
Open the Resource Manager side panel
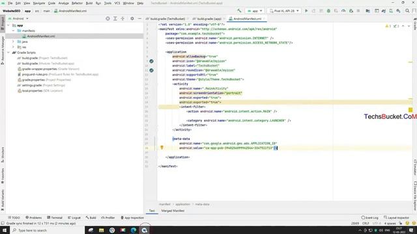coord(3,51)
